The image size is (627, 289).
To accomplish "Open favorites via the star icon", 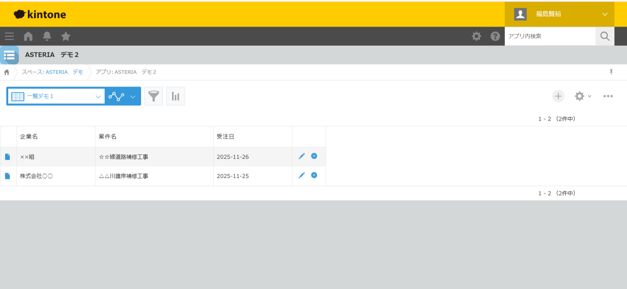I will (x=66, y=36).
